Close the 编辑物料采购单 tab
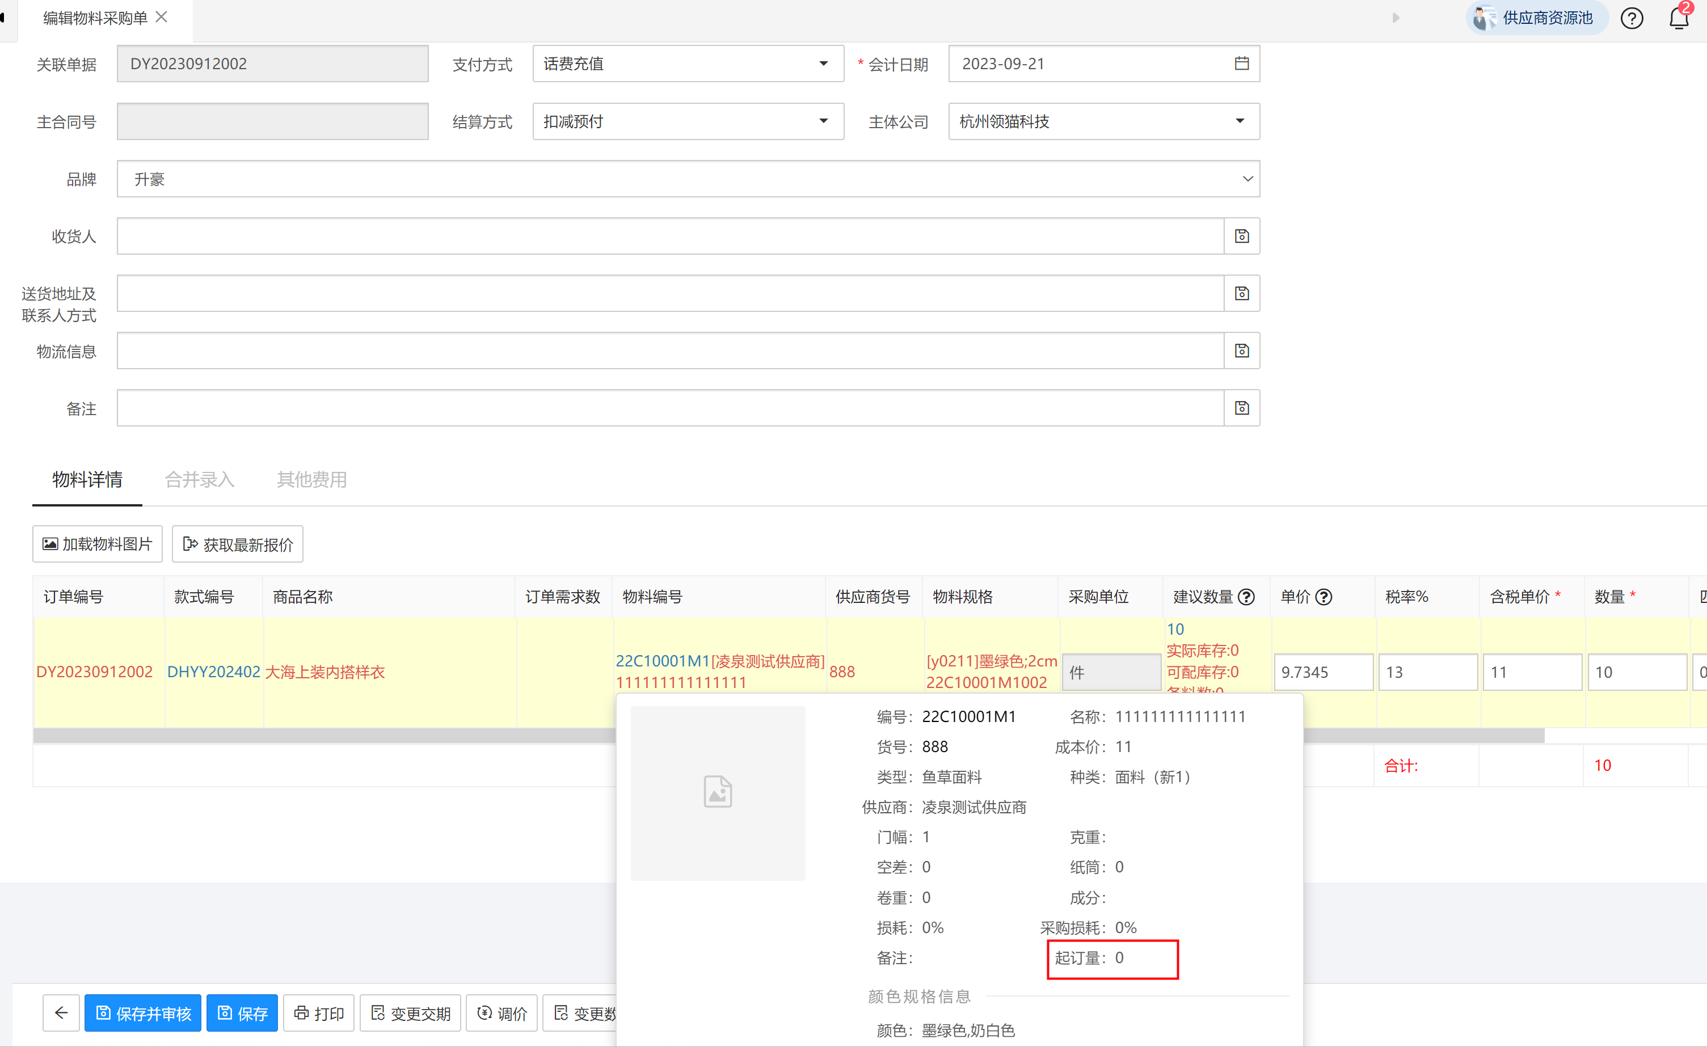This screenshot has width=1707, height=1047. (162, 18)
